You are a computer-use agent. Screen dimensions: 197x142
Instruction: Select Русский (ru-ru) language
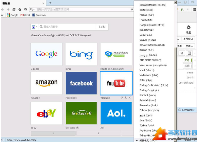click(x=148, y=100)
